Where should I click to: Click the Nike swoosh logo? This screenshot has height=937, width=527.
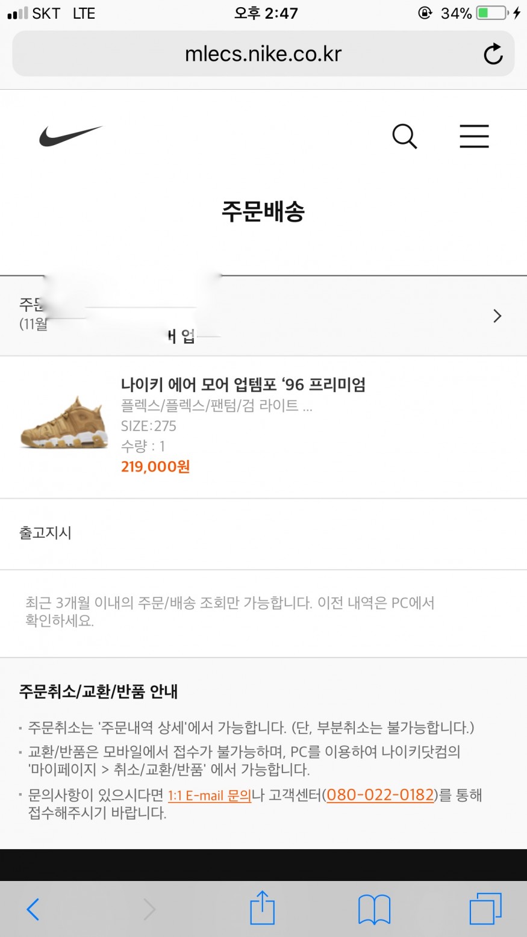coord(70,136)
